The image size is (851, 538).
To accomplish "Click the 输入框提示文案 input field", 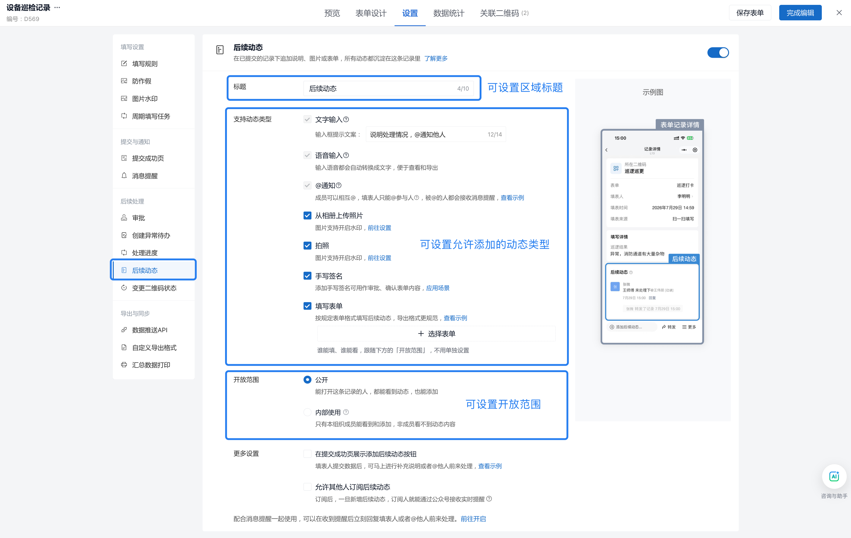I will point(436,135).
